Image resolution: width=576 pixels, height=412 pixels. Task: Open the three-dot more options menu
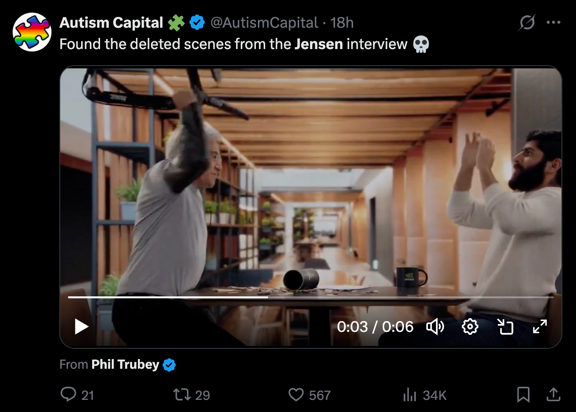pos(554,22)
